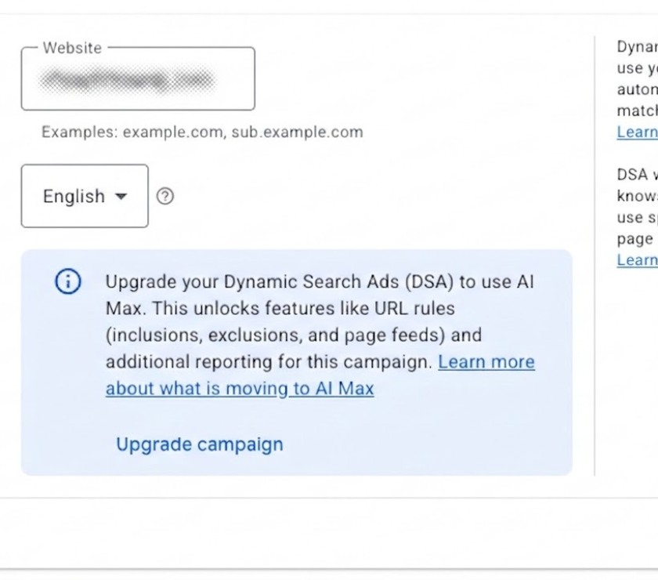Click the question mark help icon
Viewport: 658px width, 580px height.
tap(165, 196)
